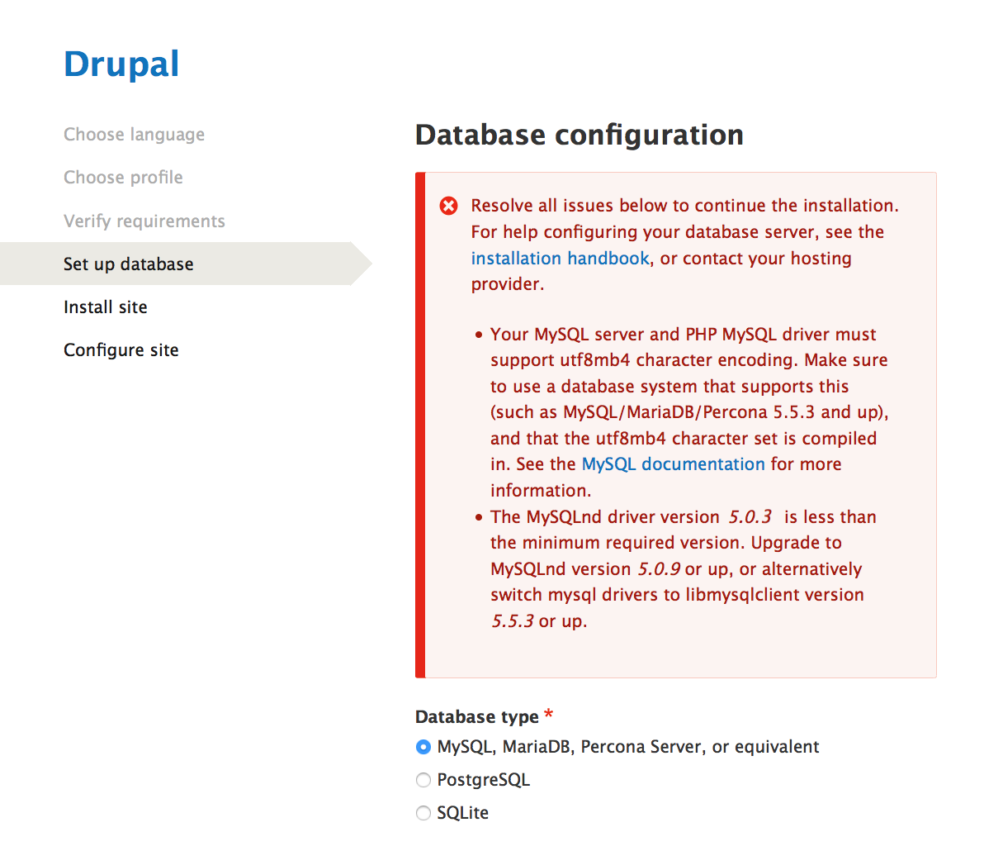
Task: Click the red error icon in the message box
Action: click(448, 206)
